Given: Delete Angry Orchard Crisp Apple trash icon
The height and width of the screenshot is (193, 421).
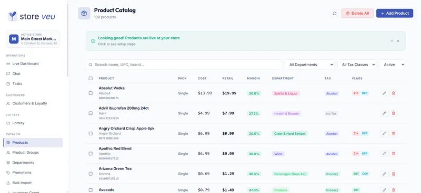Looking at the screenshot, I should [x=393, y=133].
